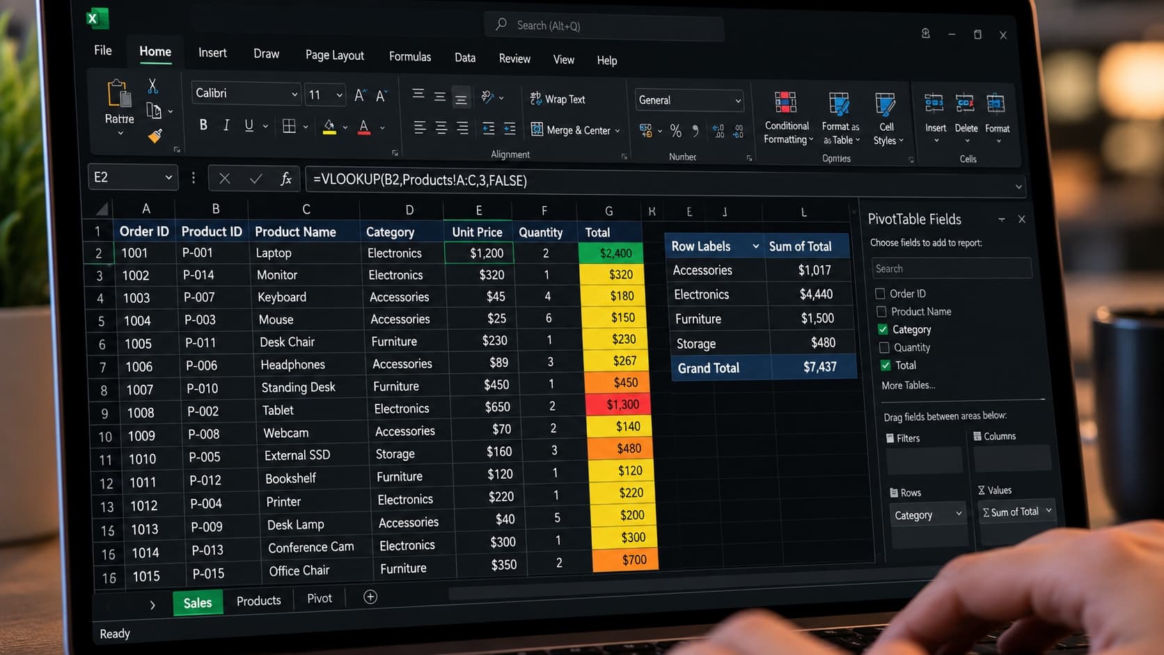Image resolution: width=1164 pixels, height=655 pixels.
Task: Click the Borders icon
Action: (289, 126)
